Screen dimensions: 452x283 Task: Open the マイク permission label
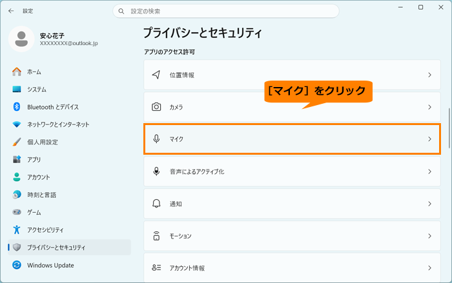pyautogui.click(x=176, y=139)
